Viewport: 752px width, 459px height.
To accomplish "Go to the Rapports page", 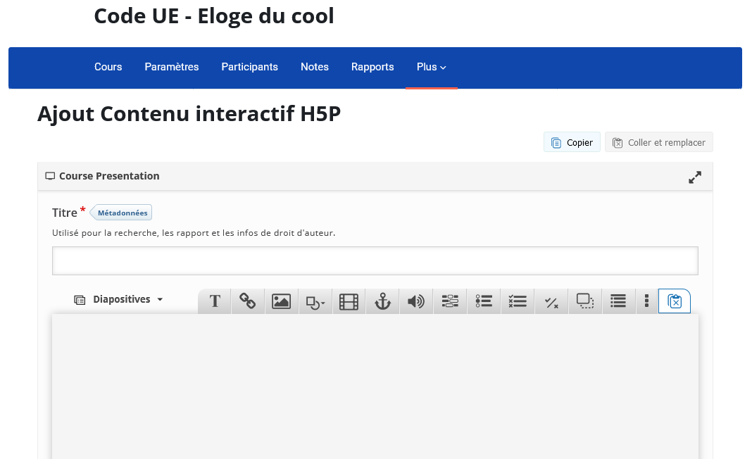I will [x=372, y=67].
